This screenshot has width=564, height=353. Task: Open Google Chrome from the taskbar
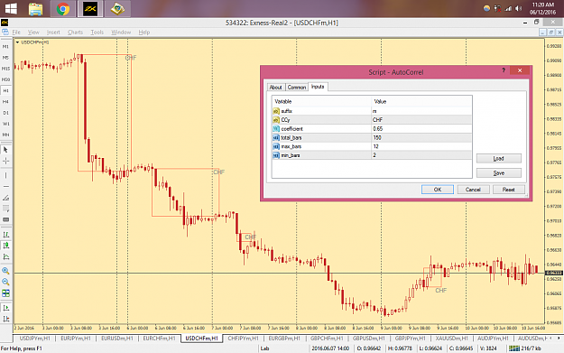[x=63, y=9]
